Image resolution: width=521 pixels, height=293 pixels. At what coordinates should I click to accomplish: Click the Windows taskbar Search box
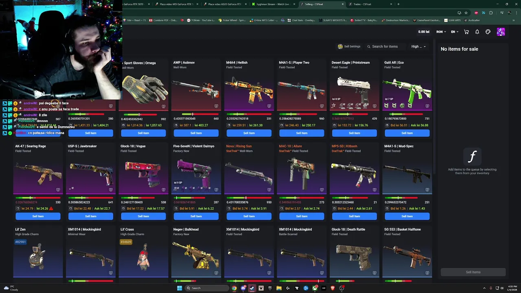click(x=206, y=288)
